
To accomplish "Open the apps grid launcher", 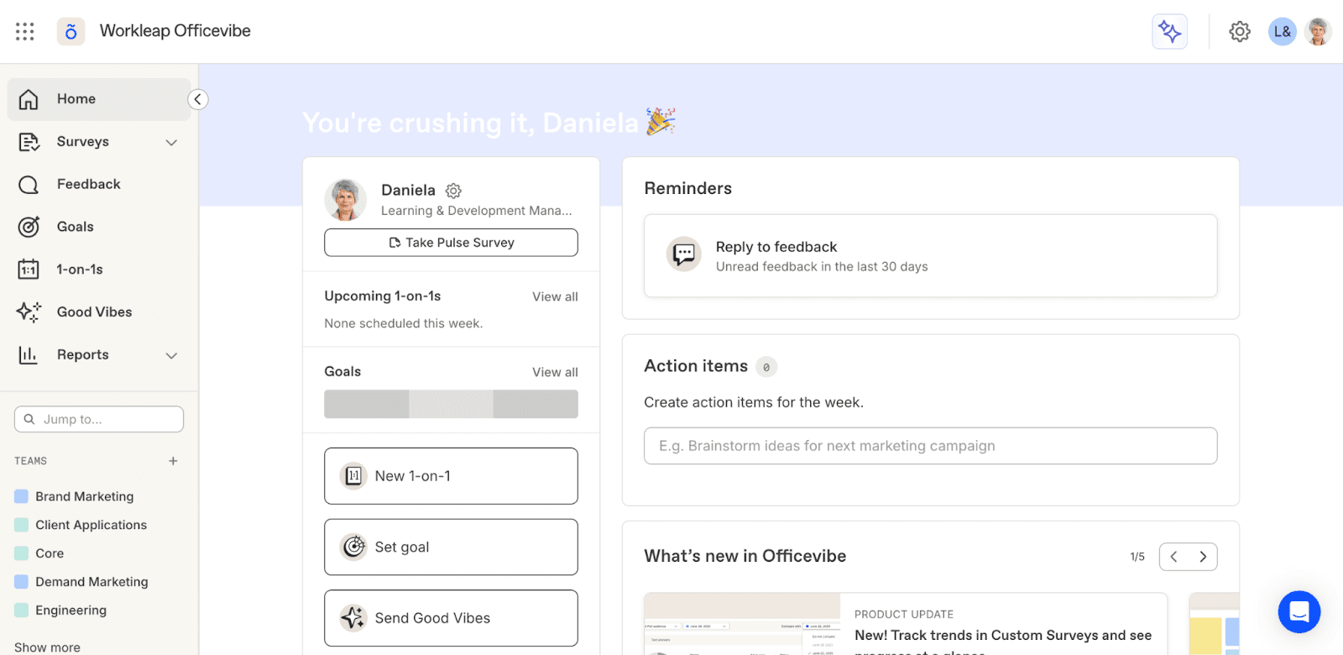I will click(x=25, y=31).
